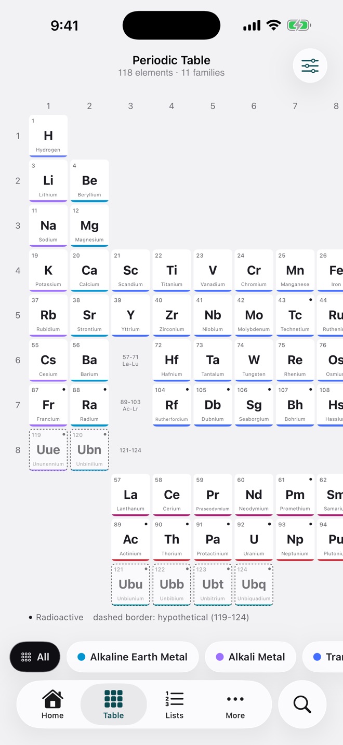This screenshot has width=343, height=745.
Task: Open the Potassium element tile
Action: 48,271
